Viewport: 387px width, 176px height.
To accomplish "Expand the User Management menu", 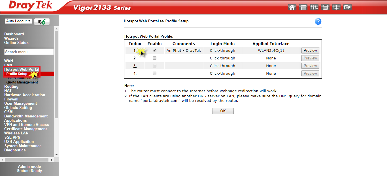I will click(21, 103).
